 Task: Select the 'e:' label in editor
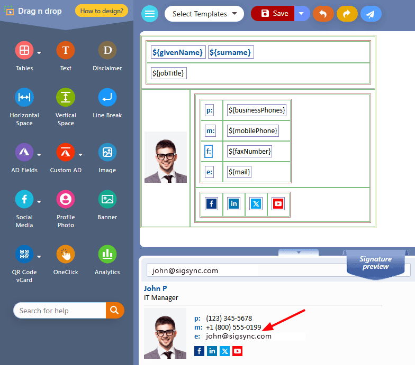pyautogui.click(x=209, y=172)
